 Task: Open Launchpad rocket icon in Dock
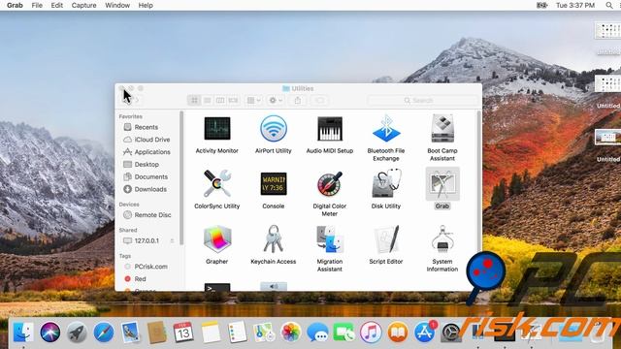click(77, 332)
